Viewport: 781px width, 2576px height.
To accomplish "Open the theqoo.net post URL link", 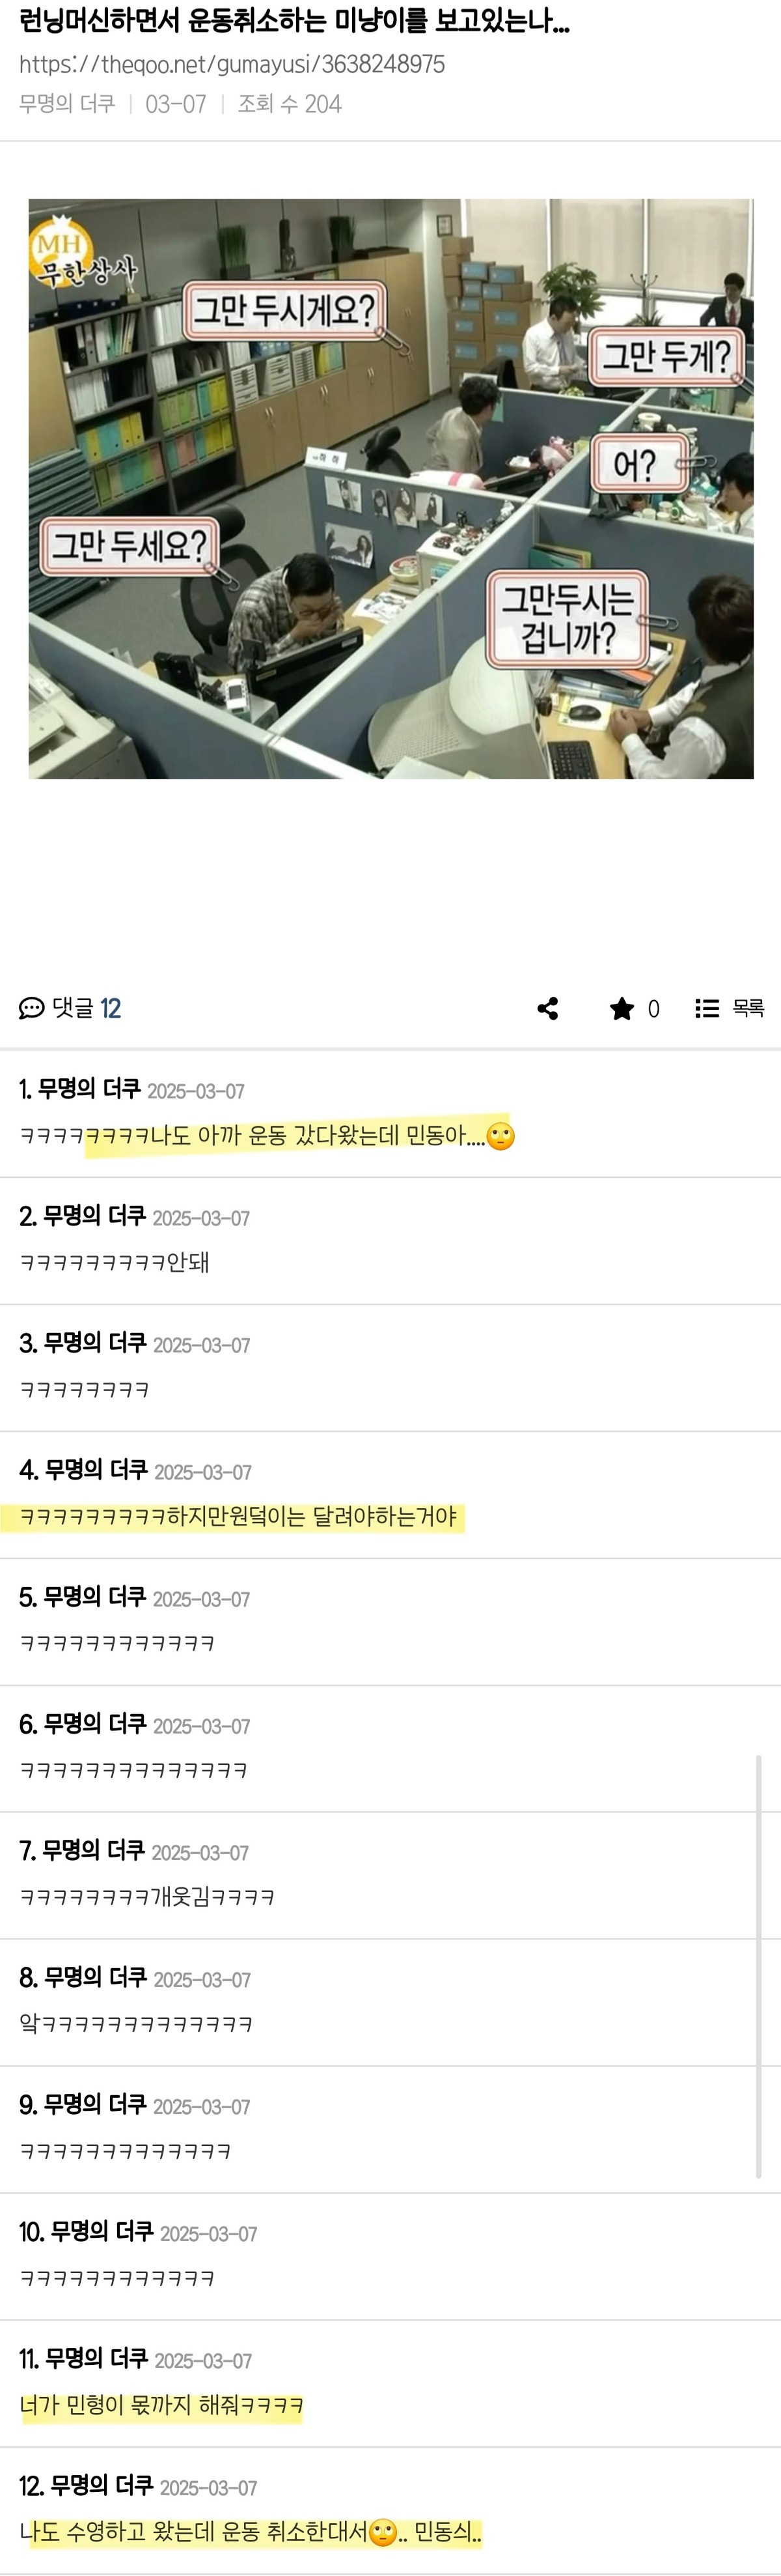I will coord(232,64).
